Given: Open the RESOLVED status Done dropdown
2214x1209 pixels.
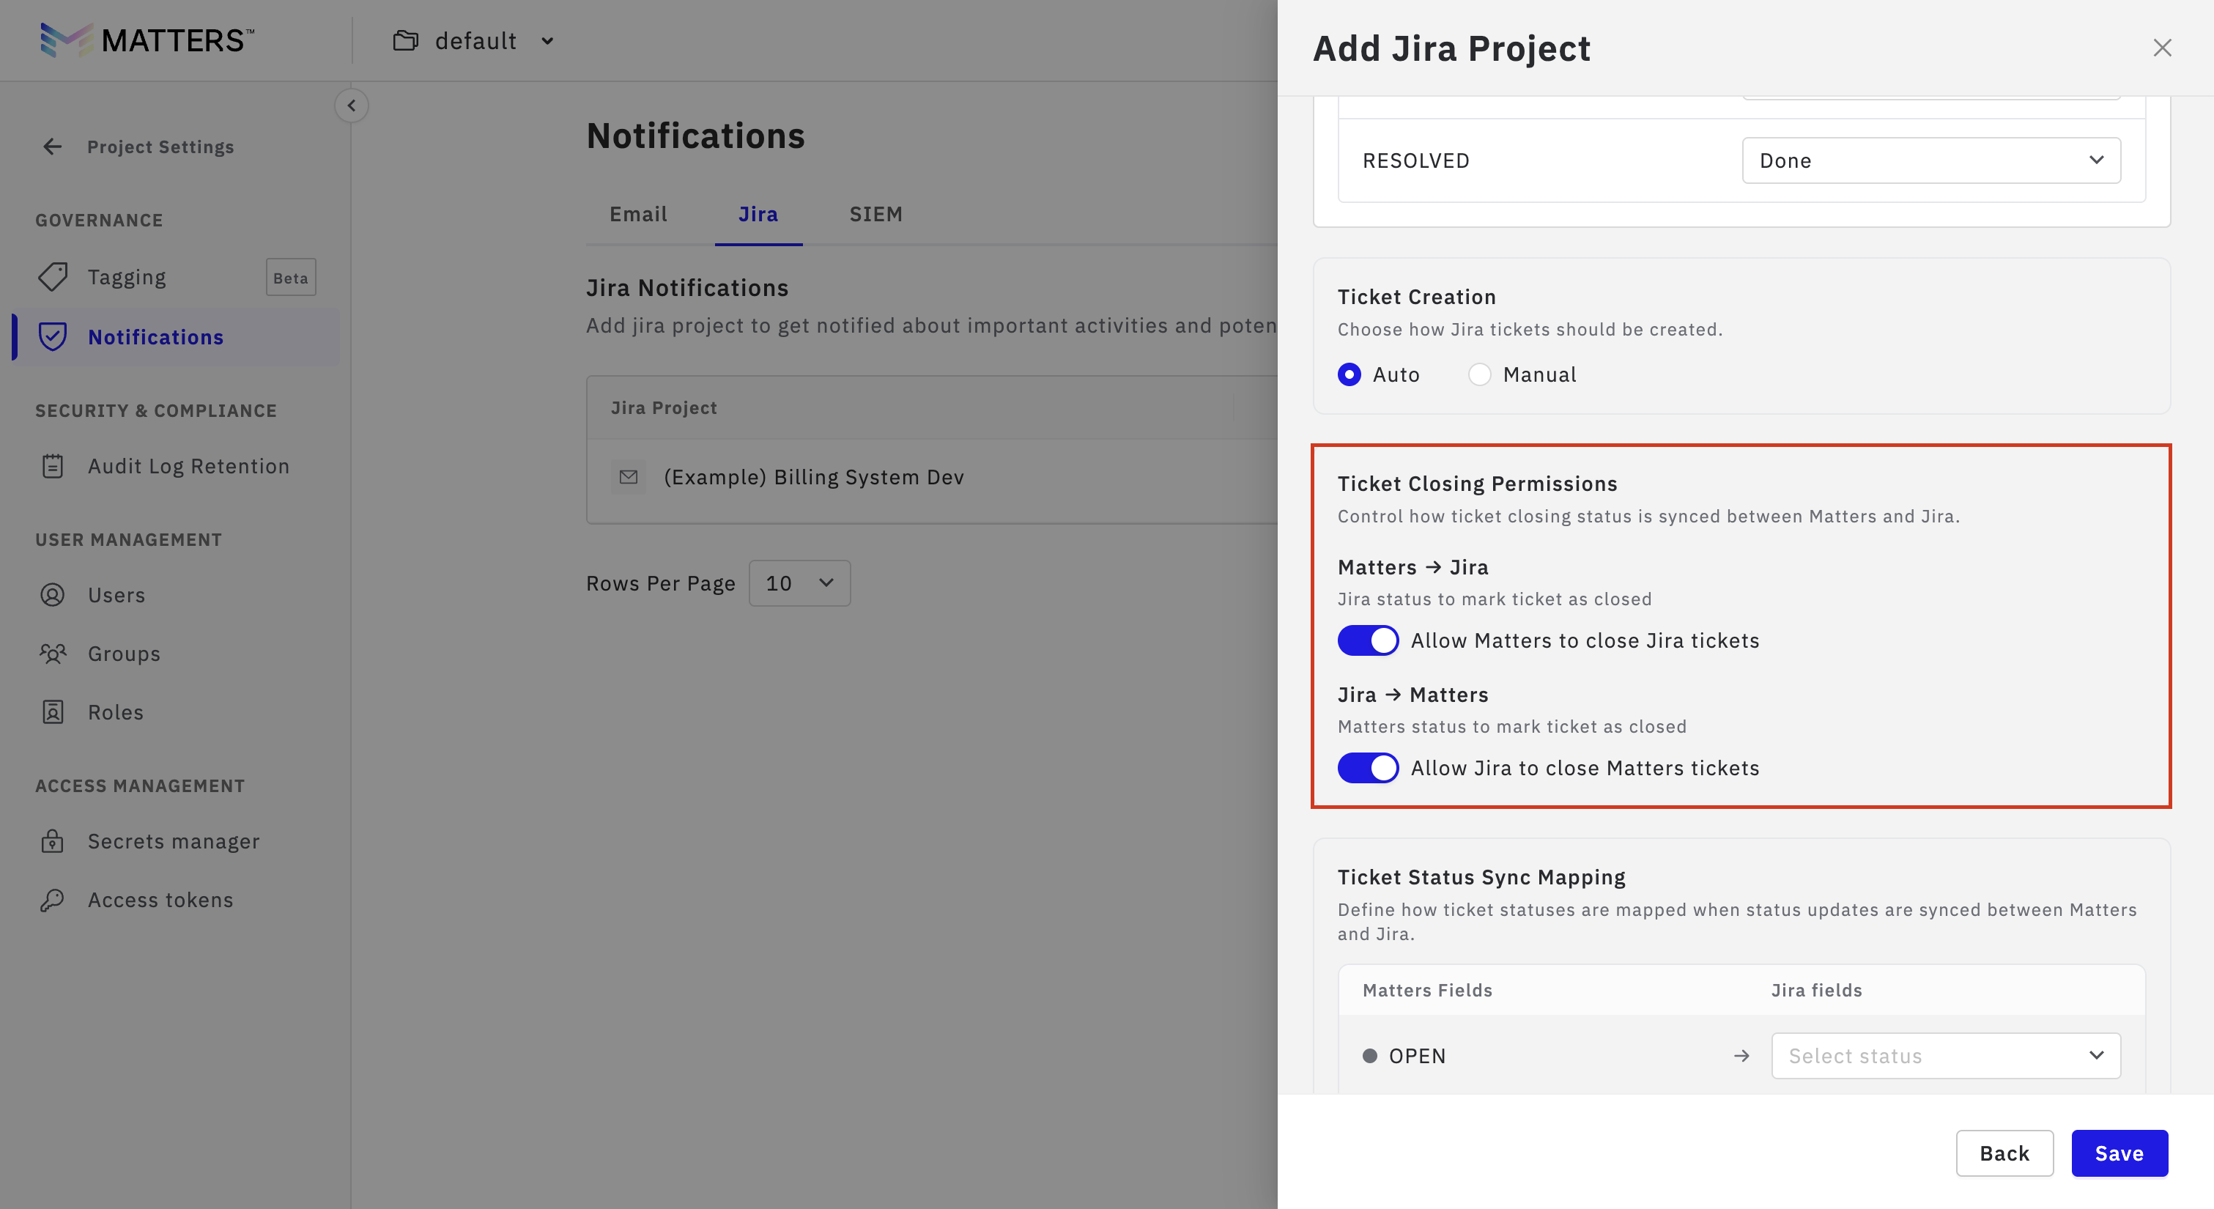Looking at the screenshot, I should coord(1930,160).
